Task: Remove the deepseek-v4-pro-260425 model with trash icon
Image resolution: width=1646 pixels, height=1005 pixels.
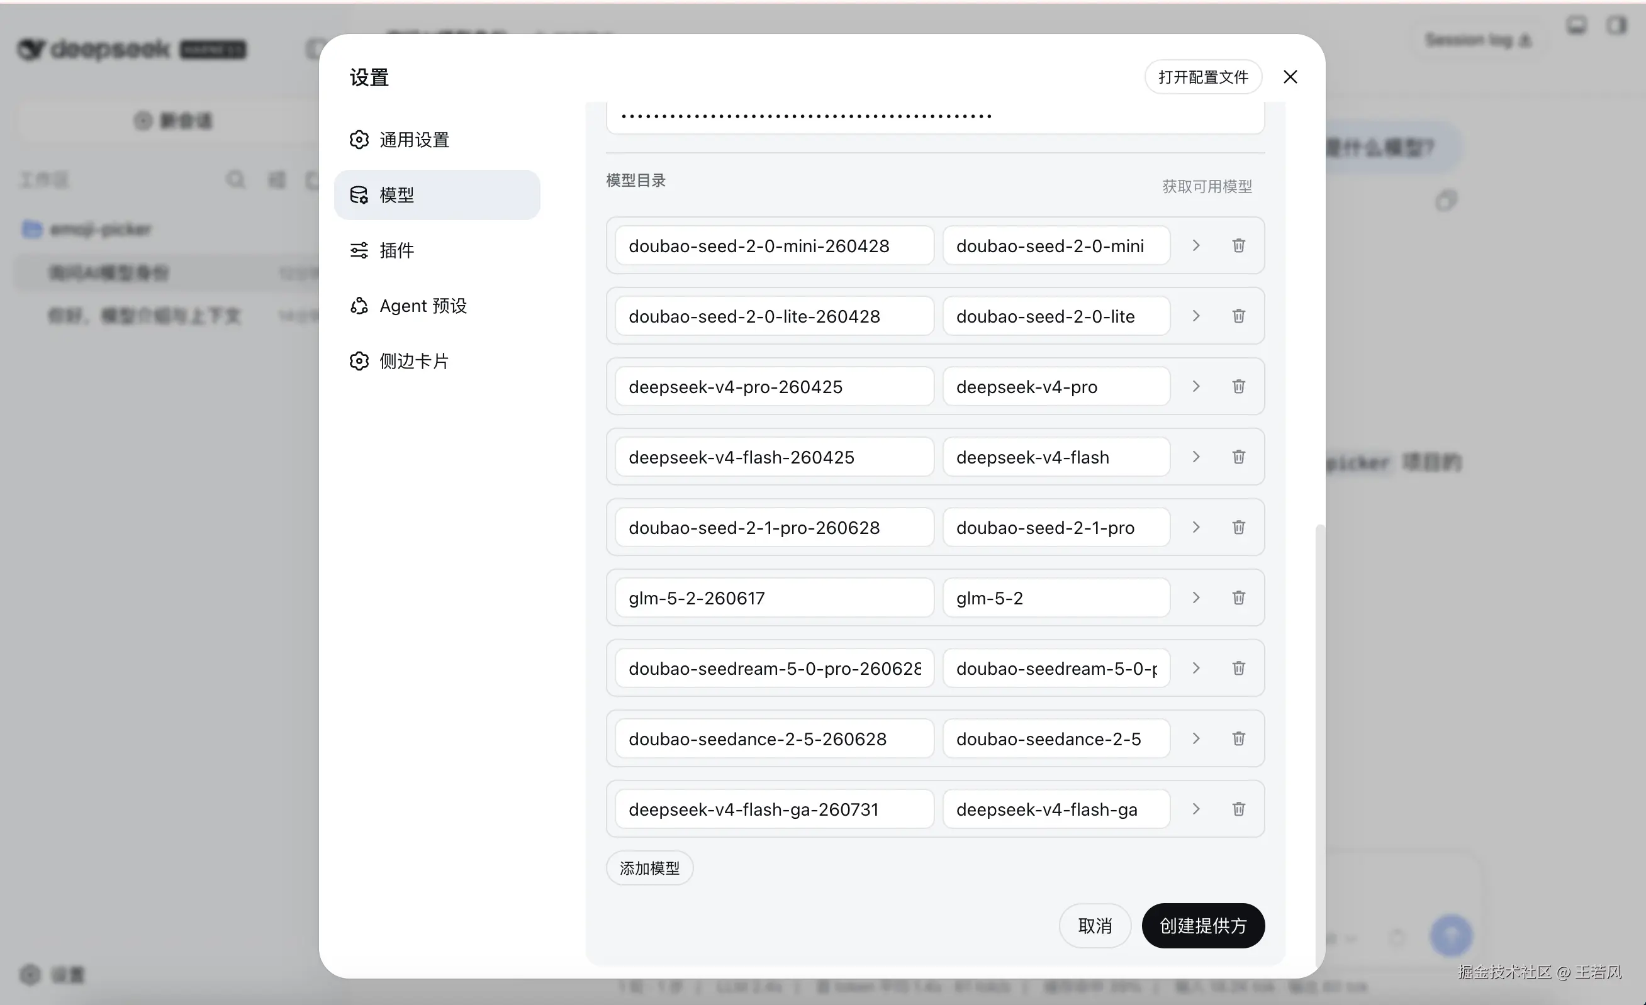Action: [x=1238, y=387]
